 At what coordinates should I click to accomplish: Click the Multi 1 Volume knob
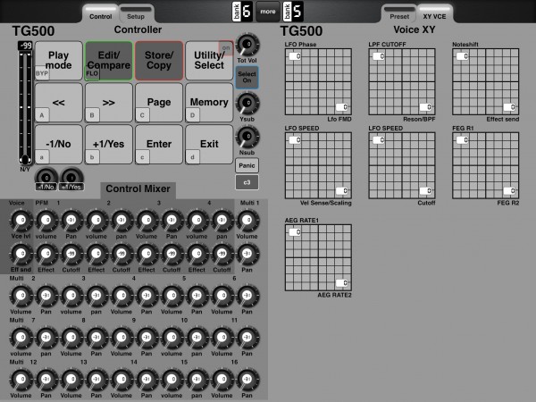(x=247, y=221)
